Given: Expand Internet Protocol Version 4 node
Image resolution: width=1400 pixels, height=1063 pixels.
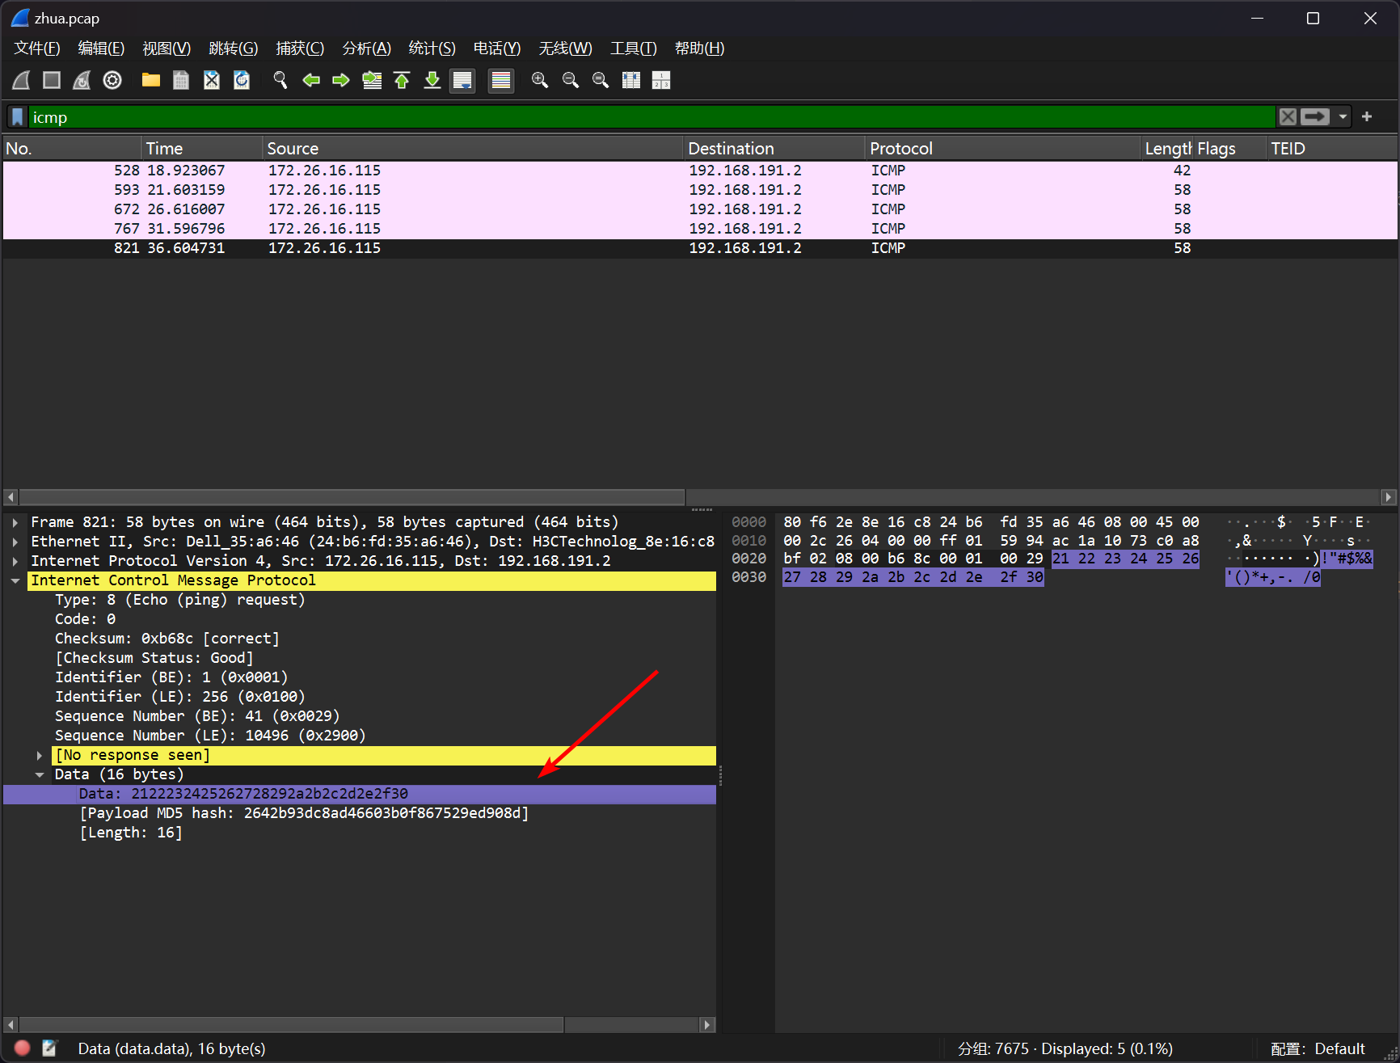Looking at the screenshot, I should tap(15, 561).
